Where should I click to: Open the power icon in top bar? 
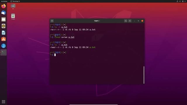[183, 1]
